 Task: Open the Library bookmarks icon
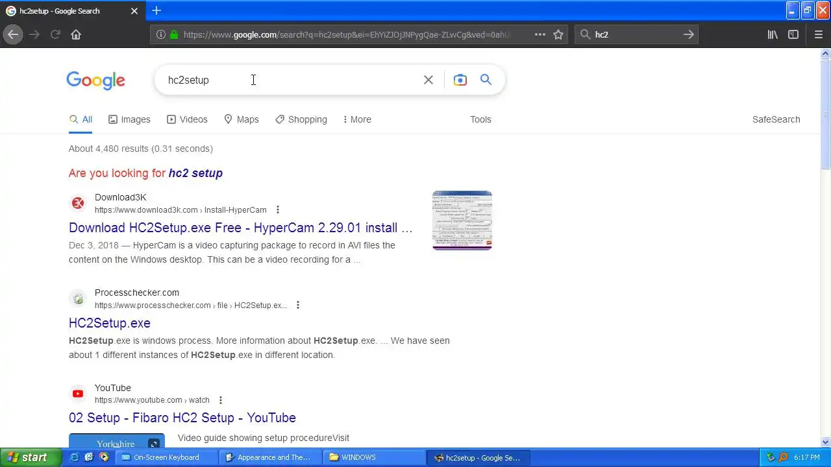(x=773, y=34)
